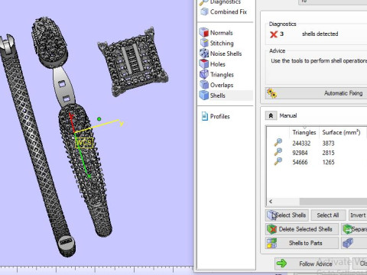Click the Select All button
This screenshot has width=367, height=275.
pyautogui.click(x=328, y=215)
